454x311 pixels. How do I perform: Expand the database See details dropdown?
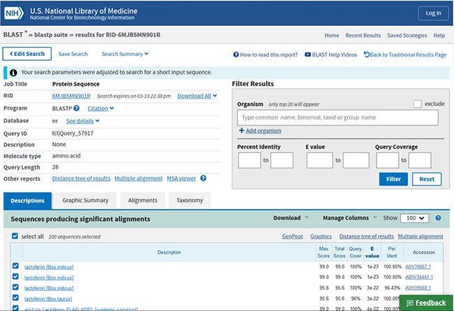[82, 121]
